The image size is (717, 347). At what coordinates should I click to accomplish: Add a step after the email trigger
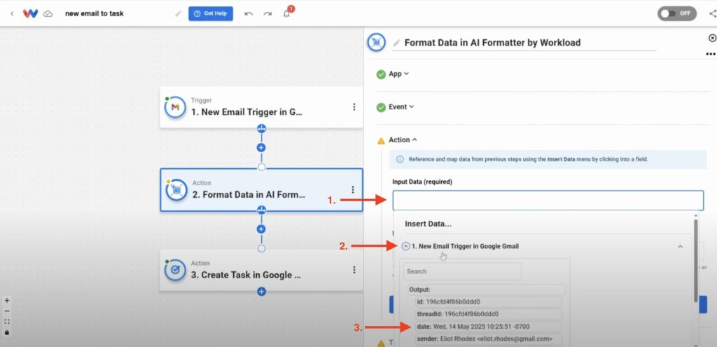coord(261,148)
